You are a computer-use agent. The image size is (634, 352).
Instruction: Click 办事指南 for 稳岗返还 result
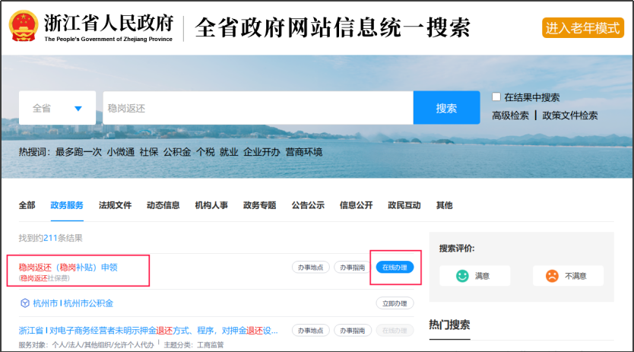click(x=353, y=268)
